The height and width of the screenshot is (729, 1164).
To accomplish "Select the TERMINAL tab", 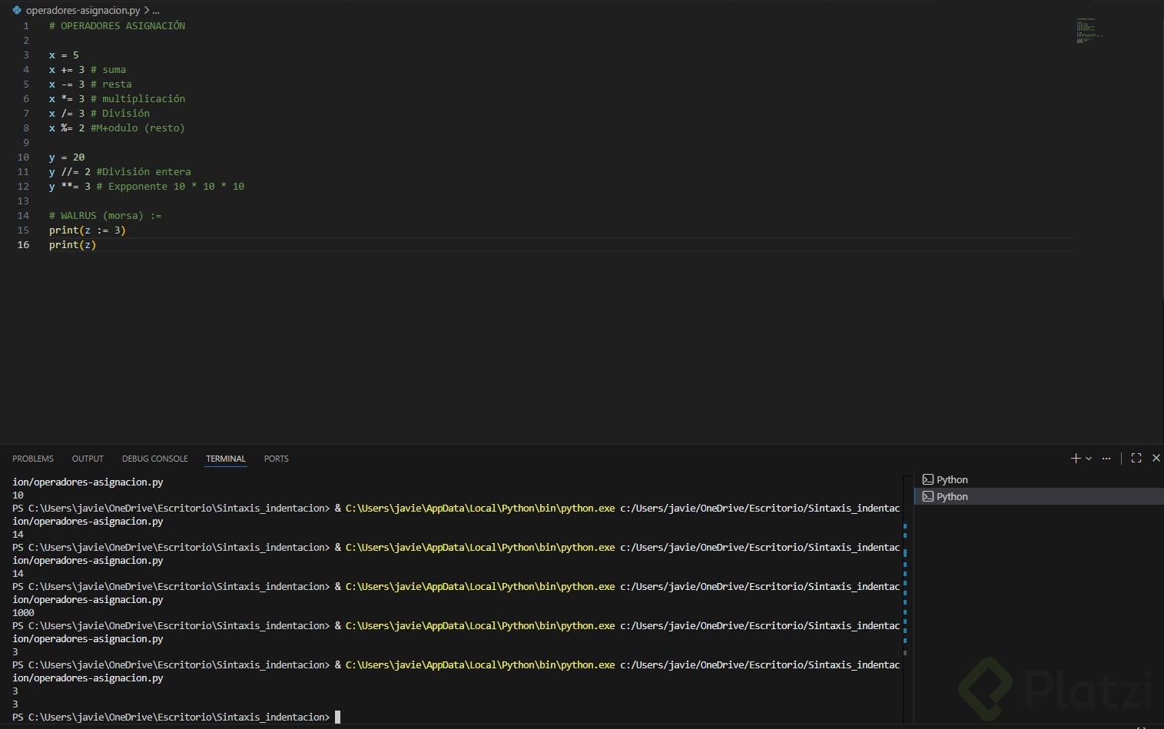I will [226, 459].
